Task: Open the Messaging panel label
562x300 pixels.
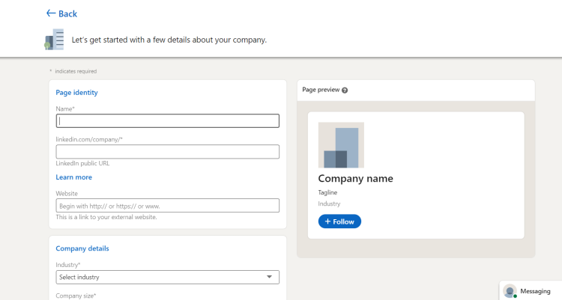Action: 535,291
